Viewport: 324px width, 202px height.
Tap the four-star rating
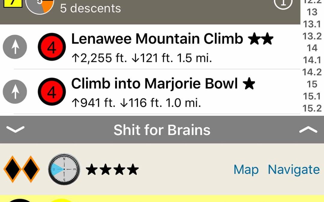pos(112,170)
